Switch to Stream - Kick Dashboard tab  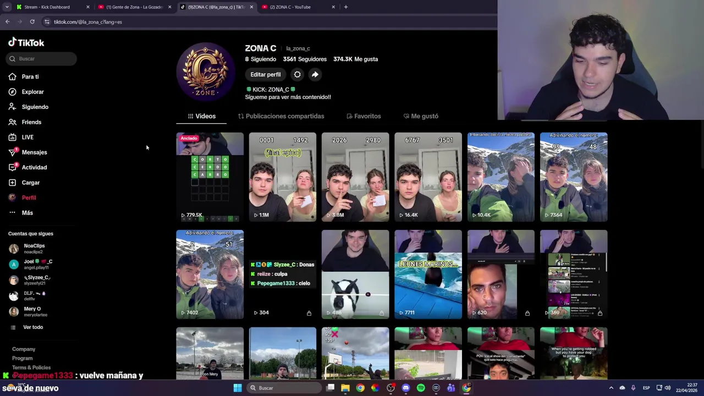click(x=53, y=7)
